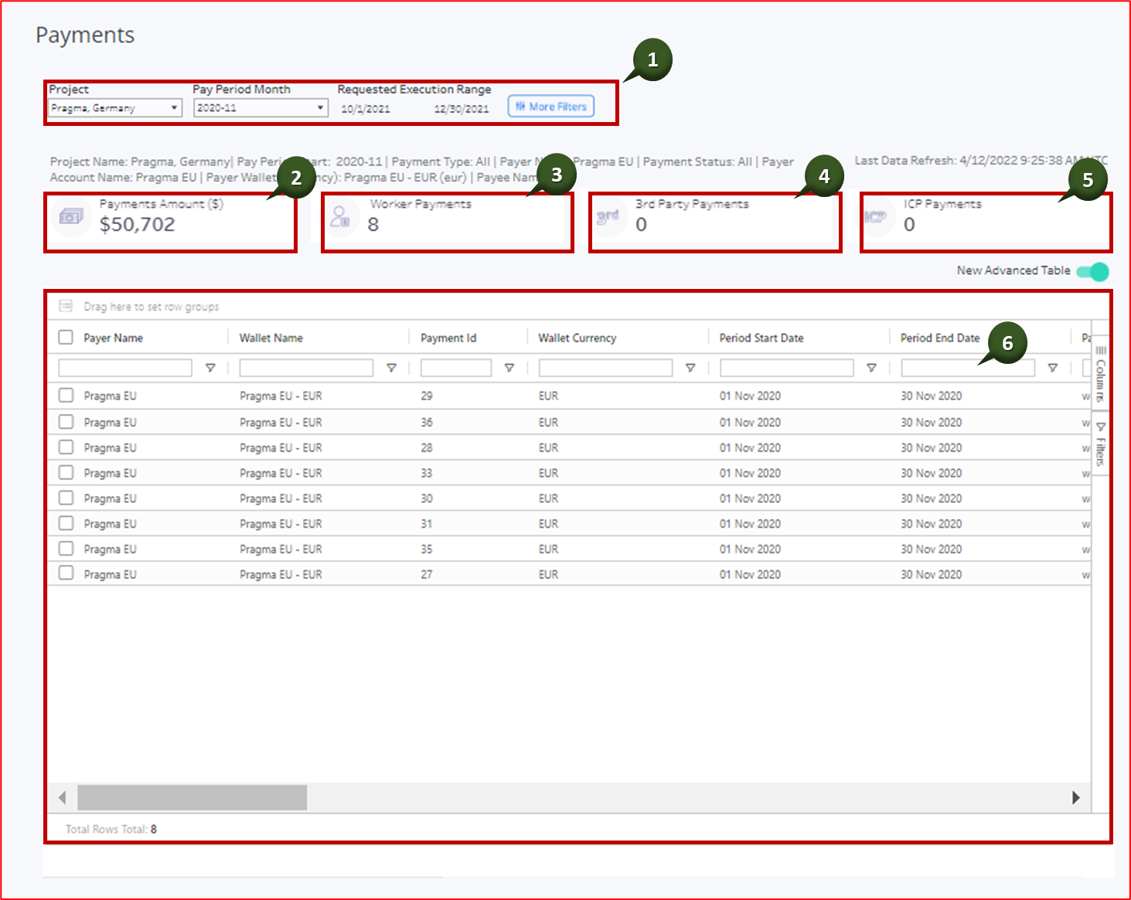
Task: Click the table's right scroll arrow
Action: tap(1078, 796)
